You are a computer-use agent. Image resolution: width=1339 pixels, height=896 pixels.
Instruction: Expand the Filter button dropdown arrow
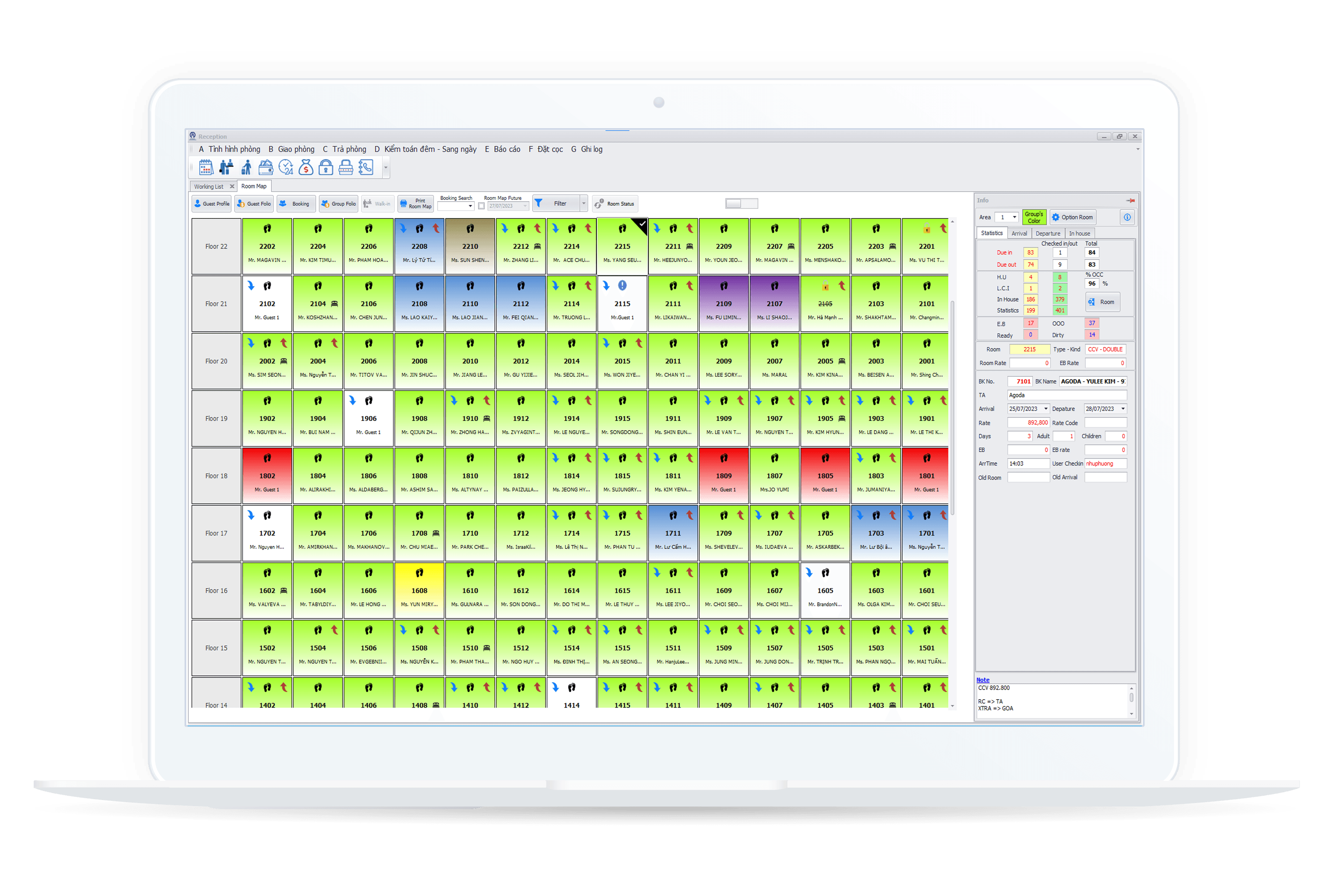coord(583,203)
